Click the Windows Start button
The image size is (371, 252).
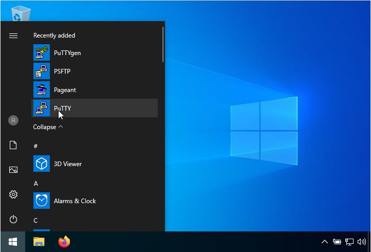[x=13, y=242]
